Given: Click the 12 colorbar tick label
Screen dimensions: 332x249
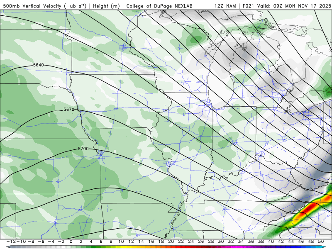Looking at the screenshot, I should (131, 242).
